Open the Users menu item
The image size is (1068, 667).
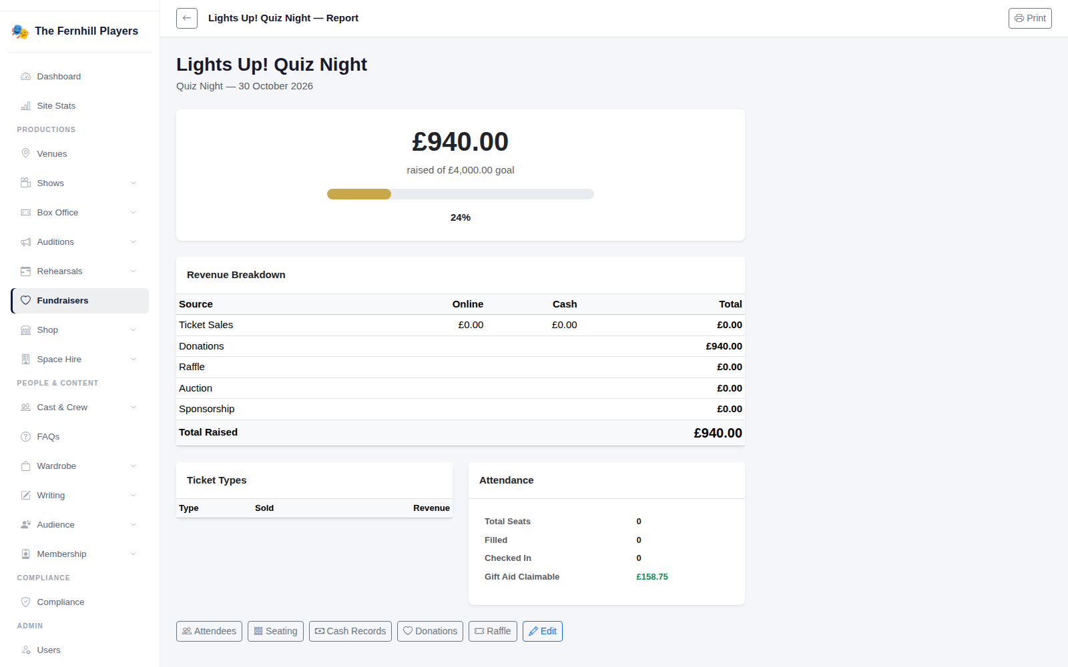[79, 650]
